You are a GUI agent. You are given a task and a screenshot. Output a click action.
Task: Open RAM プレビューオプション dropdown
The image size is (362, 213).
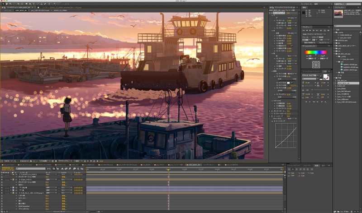pyautogui.click(x=314, y=34)
